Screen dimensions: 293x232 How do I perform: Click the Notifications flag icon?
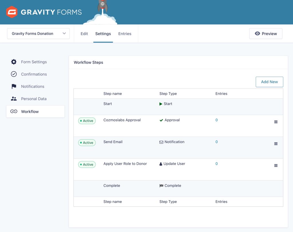(x=14, y=86)
